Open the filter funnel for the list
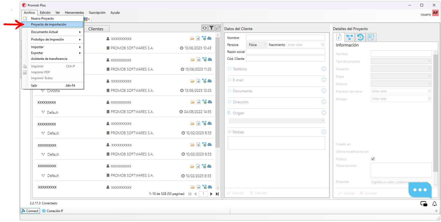Screen dimensions: 441x222 [x=211, y=28]
